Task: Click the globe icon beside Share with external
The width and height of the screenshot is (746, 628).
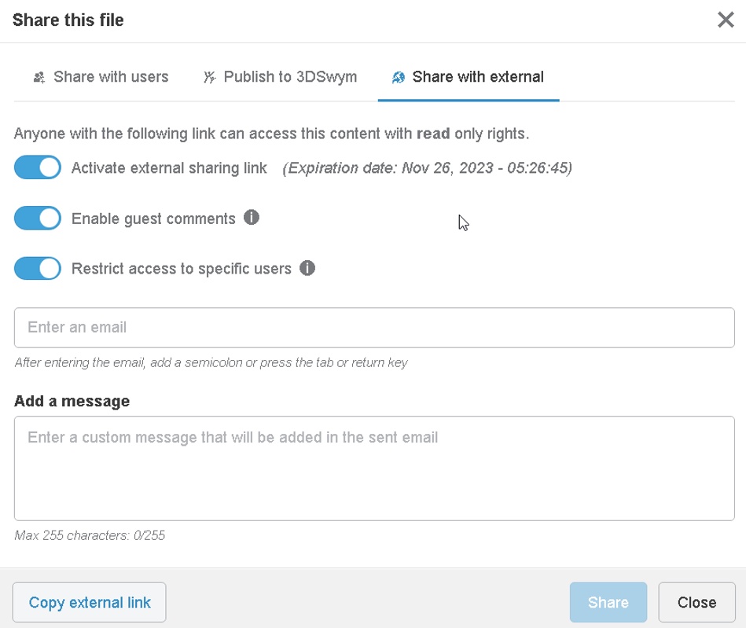Action: click(399, 77)
